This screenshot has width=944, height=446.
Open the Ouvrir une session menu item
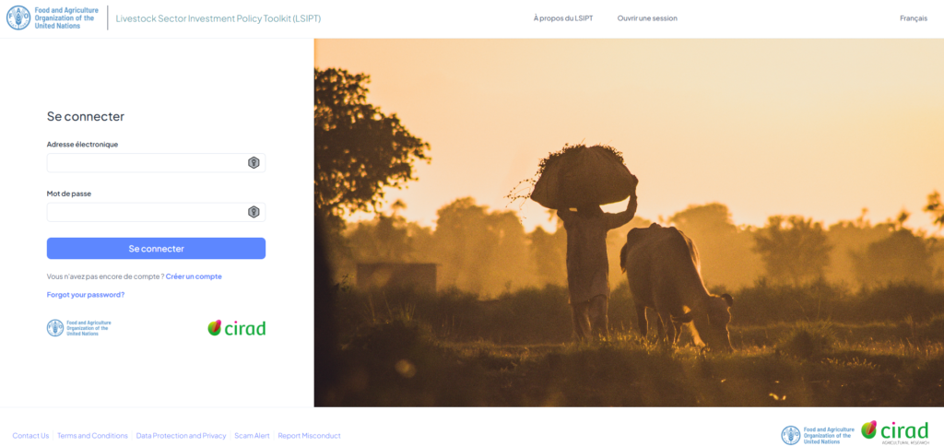click(647, 18)
